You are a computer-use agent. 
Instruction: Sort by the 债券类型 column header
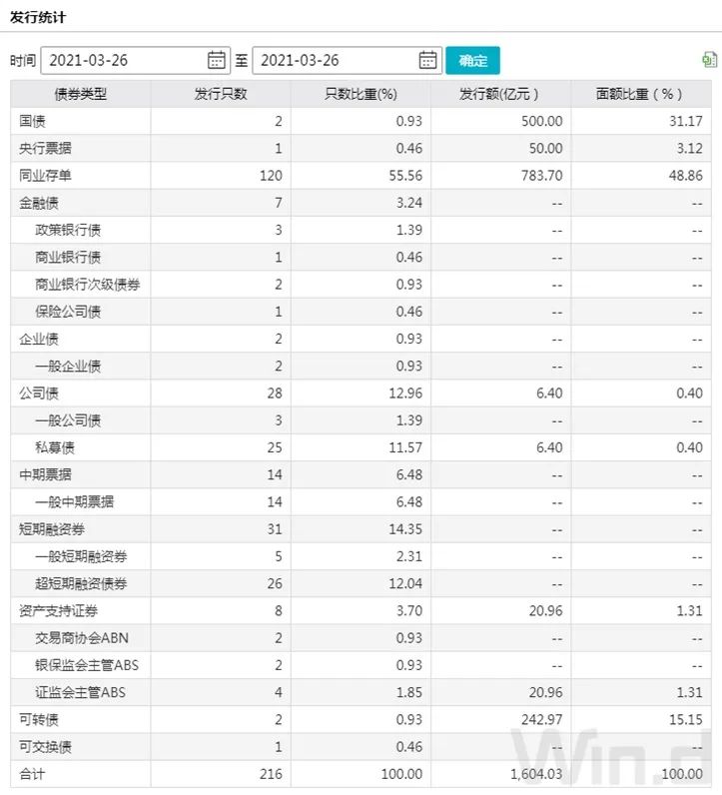click(81, 94)
